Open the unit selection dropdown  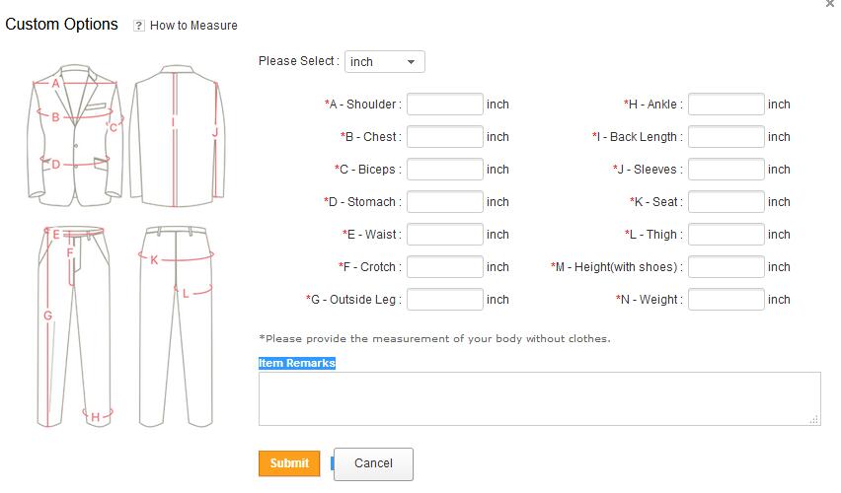coord(385,62)
